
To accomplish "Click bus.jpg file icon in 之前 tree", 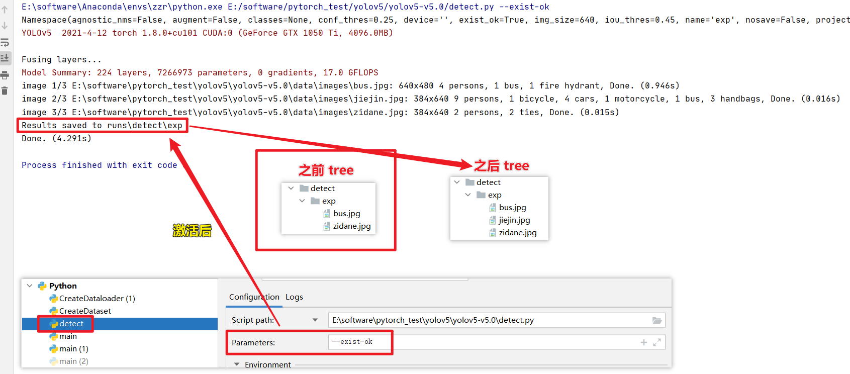I will (327, 214).
